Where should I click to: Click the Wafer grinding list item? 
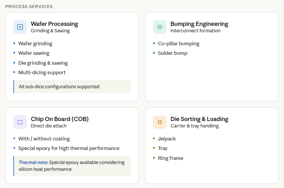(x=35, y=43)
